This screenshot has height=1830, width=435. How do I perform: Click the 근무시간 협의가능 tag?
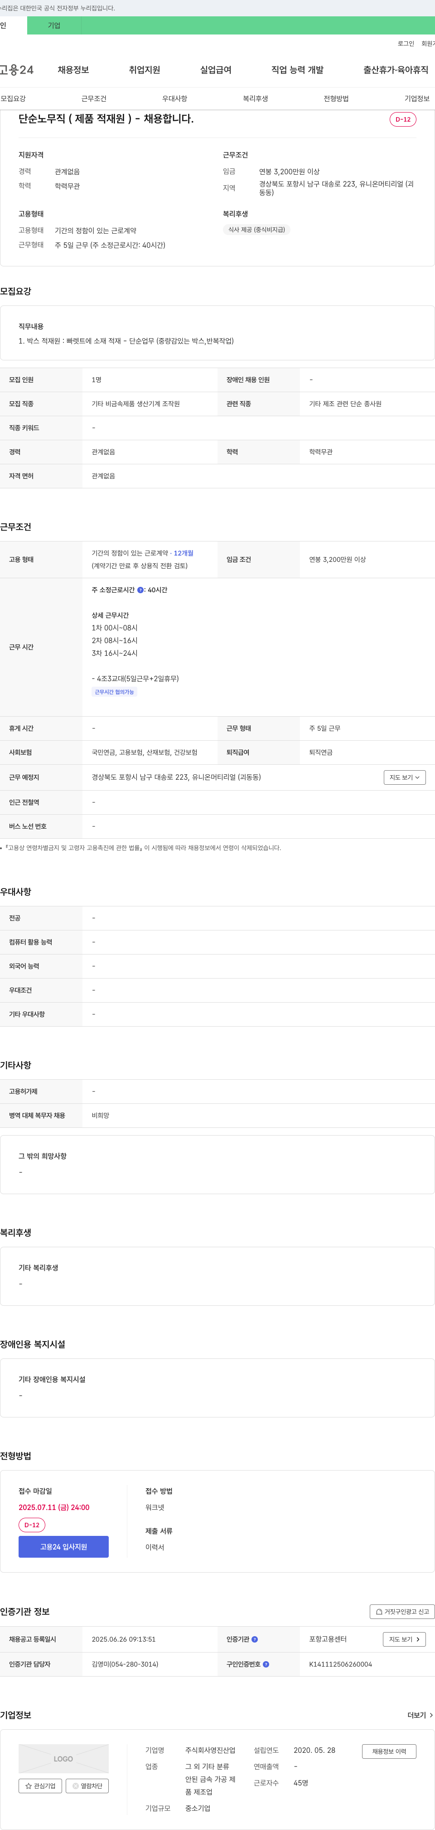coord(114,692)
